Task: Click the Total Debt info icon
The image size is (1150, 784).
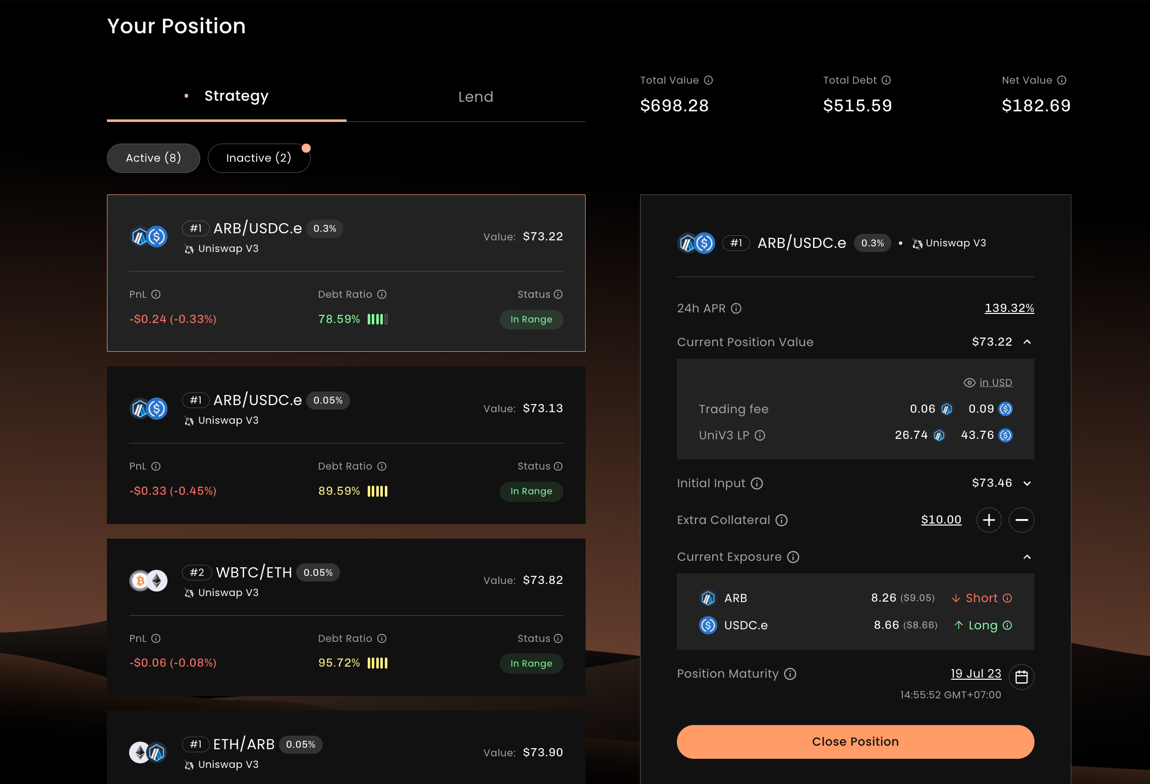Action: 886,80
